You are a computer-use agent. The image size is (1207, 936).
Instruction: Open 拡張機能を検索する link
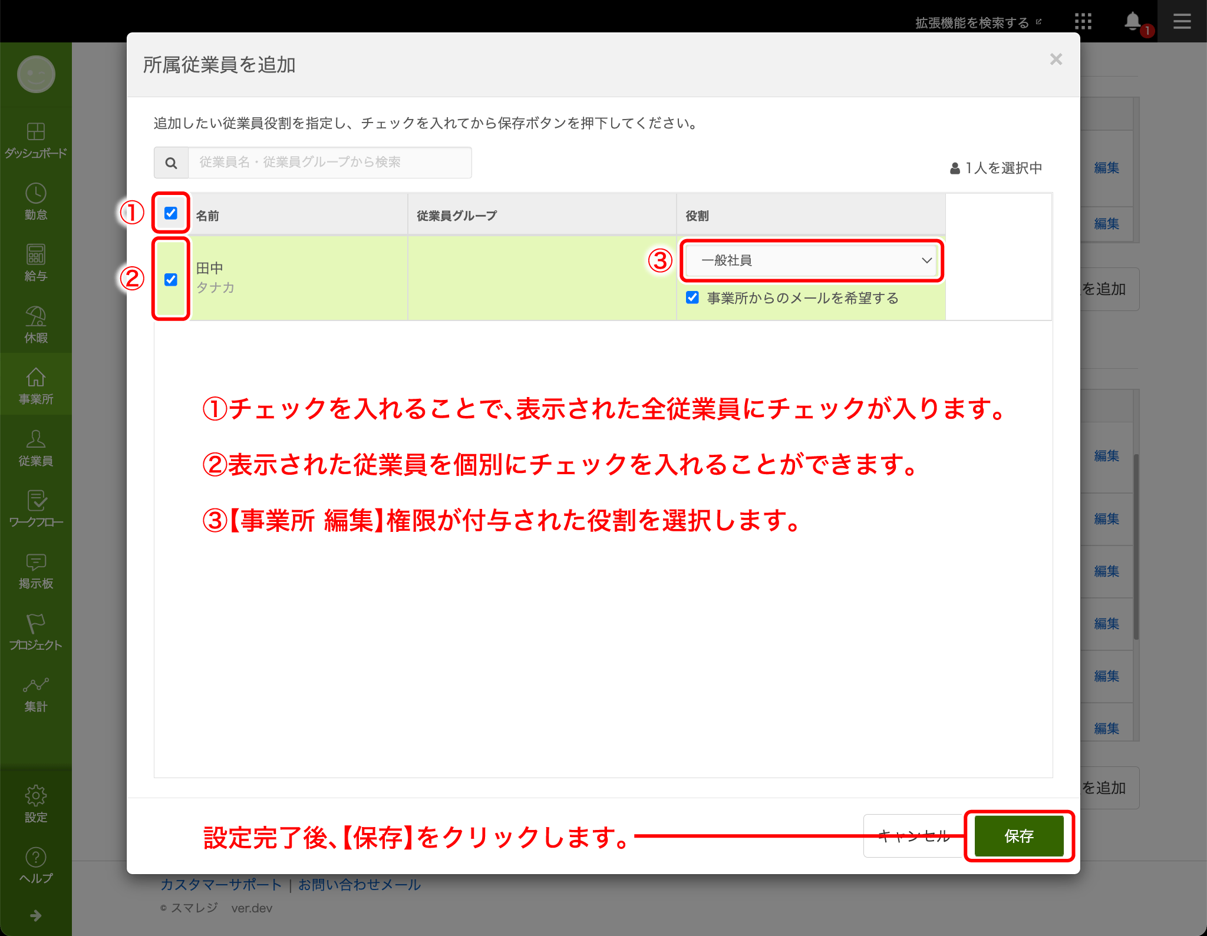point(978,22)
